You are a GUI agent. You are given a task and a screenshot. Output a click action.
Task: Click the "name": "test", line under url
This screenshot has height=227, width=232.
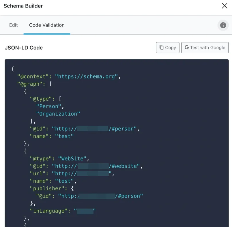tap(53, 181)
